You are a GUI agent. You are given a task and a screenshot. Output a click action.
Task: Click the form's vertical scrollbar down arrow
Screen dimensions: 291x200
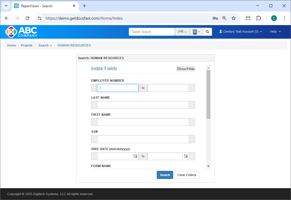coord(208,166)
